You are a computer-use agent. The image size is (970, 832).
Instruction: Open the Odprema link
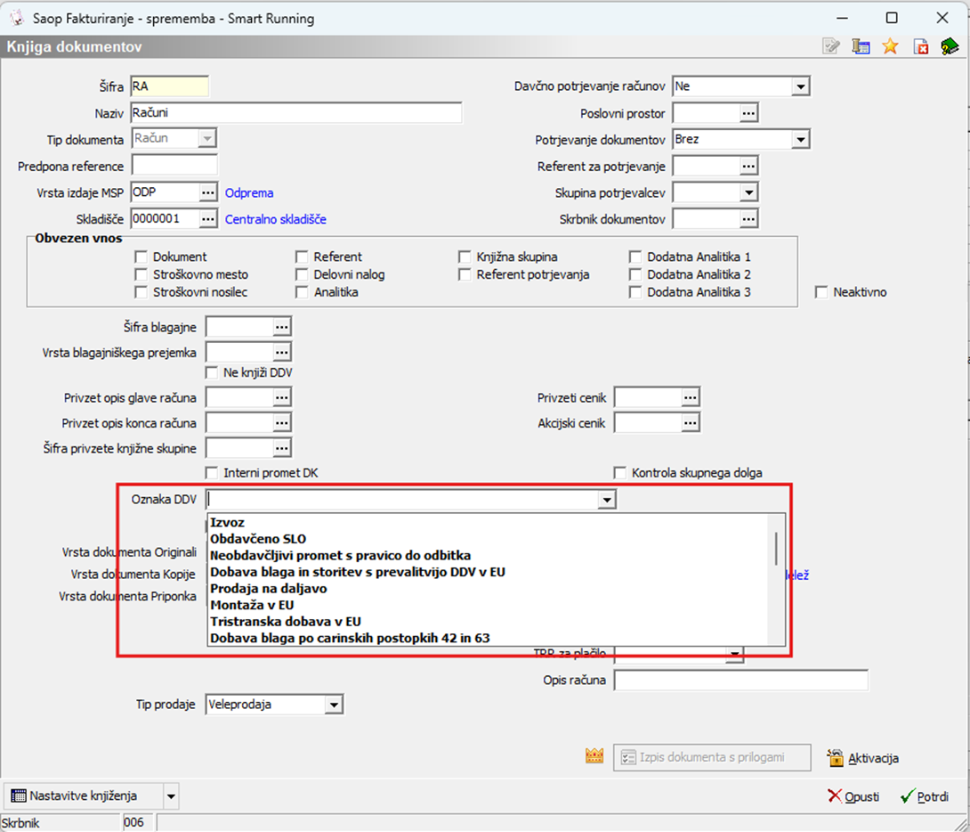tap(249, 193)
